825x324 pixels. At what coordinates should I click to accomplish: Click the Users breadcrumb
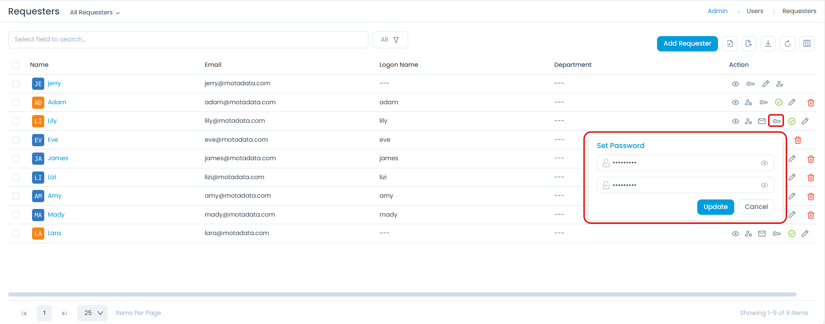755,11
